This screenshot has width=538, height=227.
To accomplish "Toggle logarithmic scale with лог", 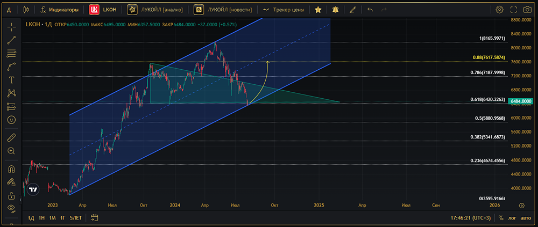I will [512, 218].
